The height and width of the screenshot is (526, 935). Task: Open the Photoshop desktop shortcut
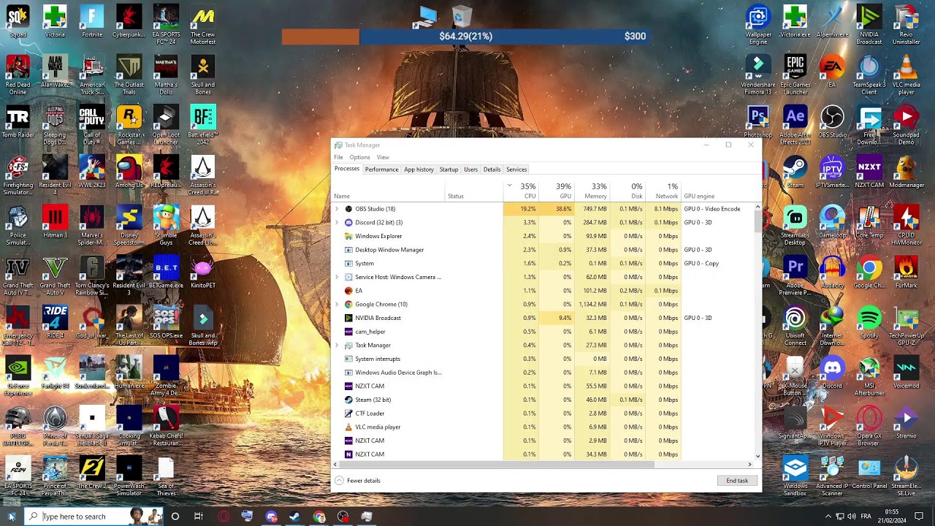(758, 123)
